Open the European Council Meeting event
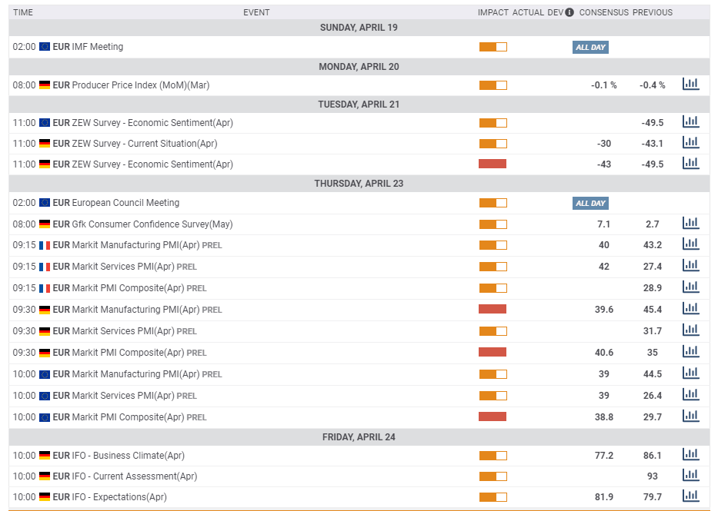 click(125, 203)
